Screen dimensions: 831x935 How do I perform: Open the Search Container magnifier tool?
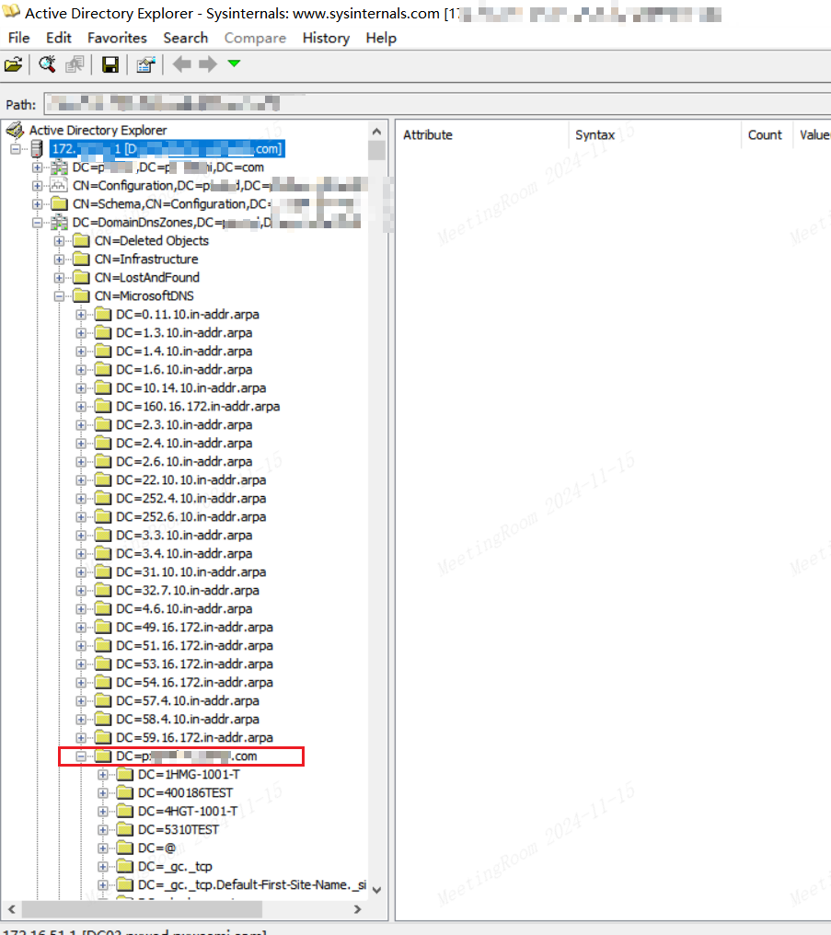pos(47,64)
